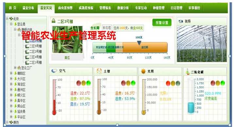Select 二区5号棚 in the tree
The height and width of the screenshot is (127, 234).
pos(36,46)
